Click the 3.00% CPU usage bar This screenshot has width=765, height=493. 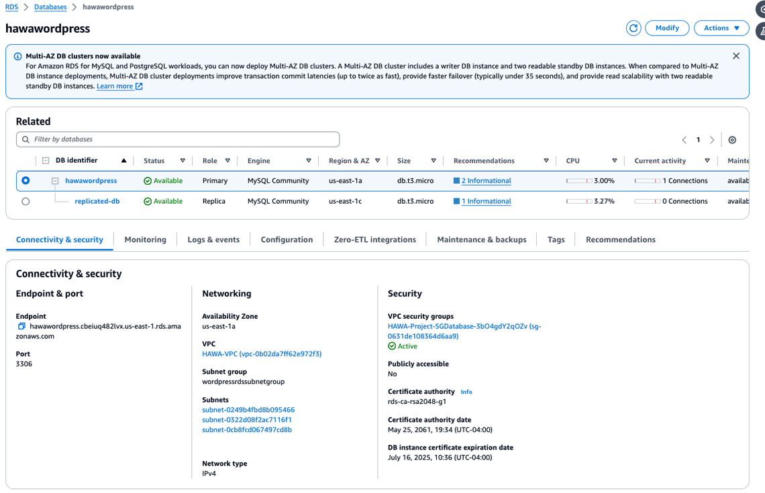pos(579,181)
